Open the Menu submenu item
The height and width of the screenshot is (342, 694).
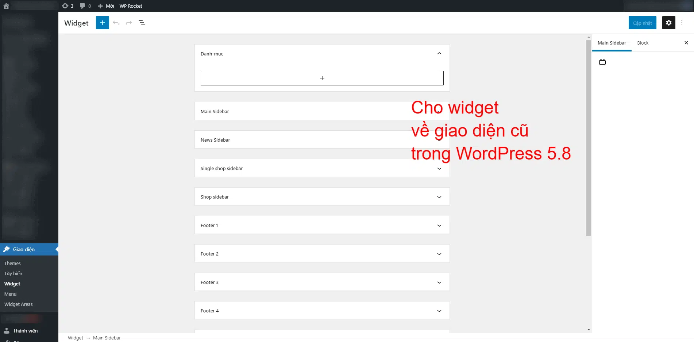(10, 294)
